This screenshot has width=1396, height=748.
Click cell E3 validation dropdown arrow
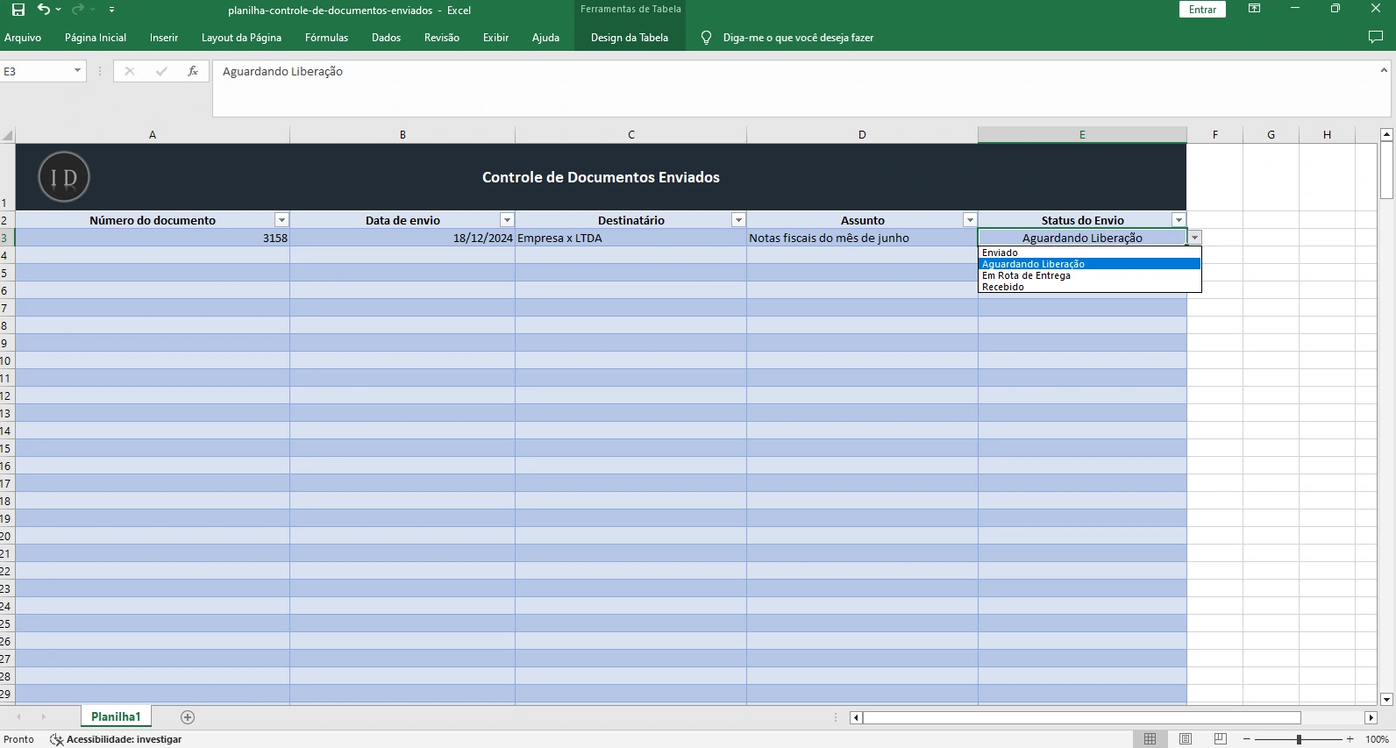click(1194, 238)
